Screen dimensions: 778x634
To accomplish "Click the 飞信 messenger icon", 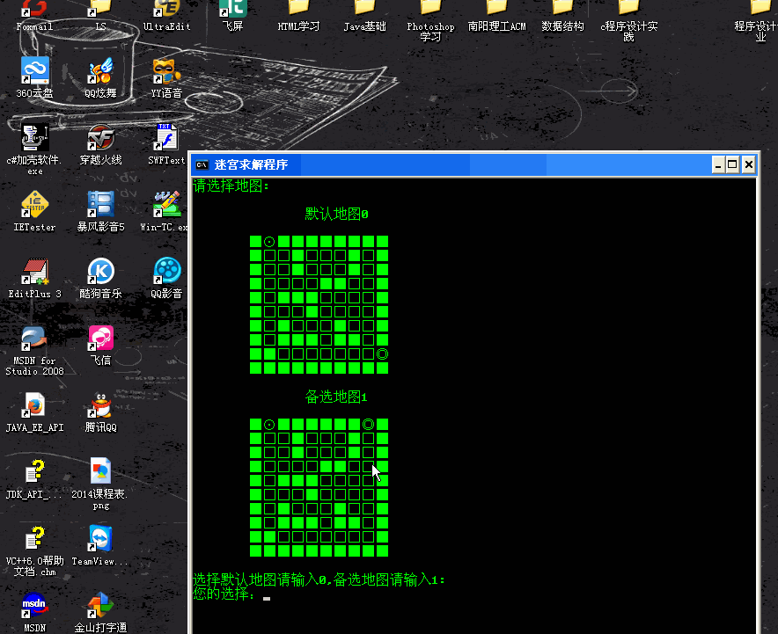I will tap(100, 339).
